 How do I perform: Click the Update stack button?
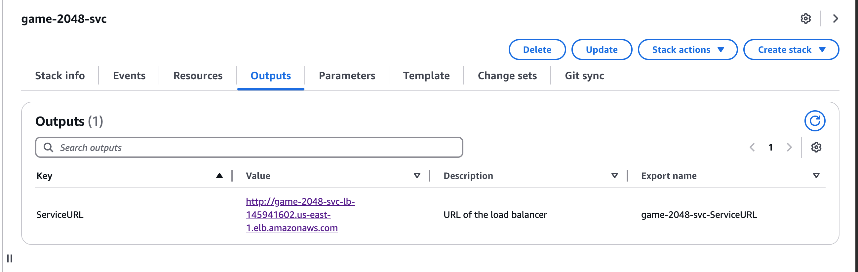pyautogui.click(x=602, y=50)
